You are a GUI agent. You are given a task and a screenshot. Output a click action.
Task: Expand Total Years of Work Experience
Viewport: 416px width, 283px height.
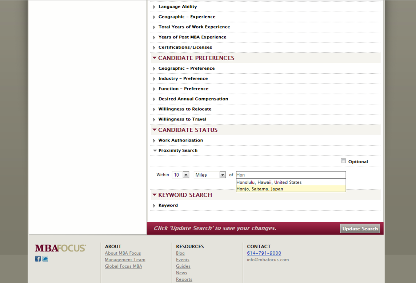click(194, 27)
